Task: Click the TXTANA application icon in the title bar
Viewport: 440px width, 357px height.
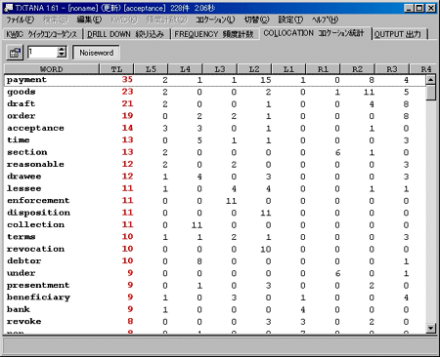Action: click(x=9, y=8)
